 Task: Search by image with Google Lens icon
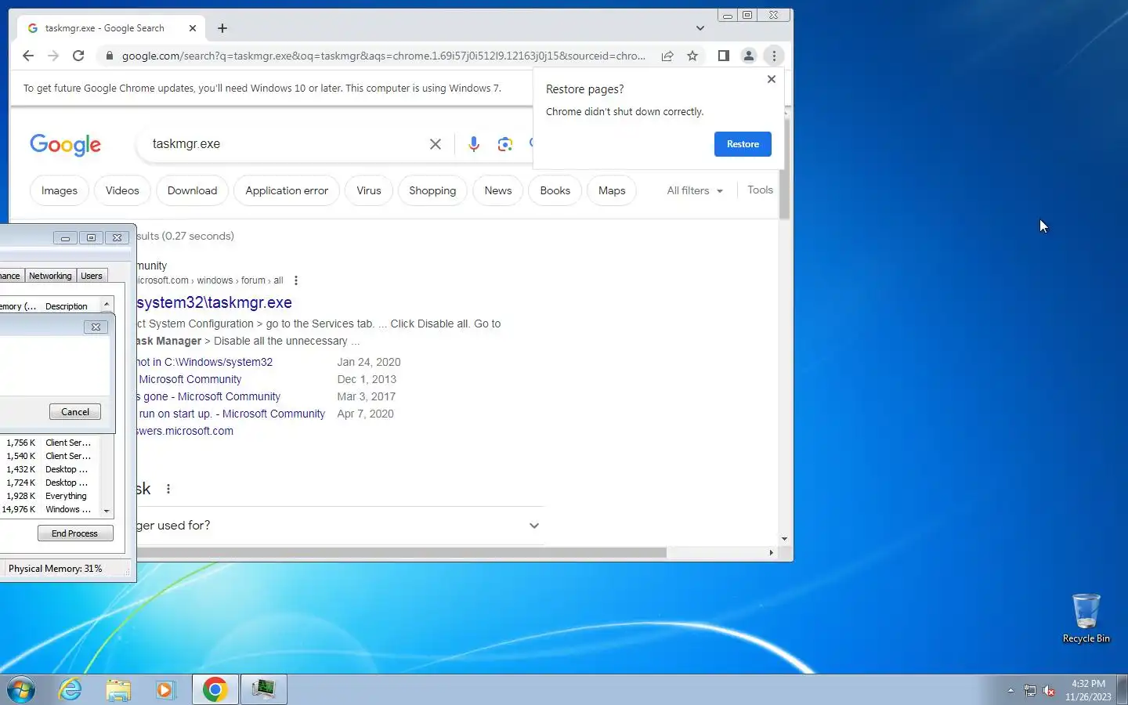(505, 144)
